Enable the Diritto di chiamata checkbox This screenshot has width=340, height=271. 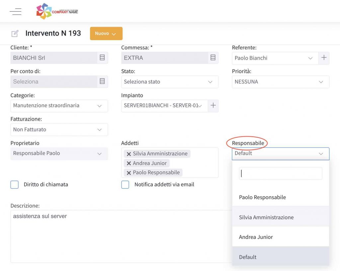coord(15,184)
